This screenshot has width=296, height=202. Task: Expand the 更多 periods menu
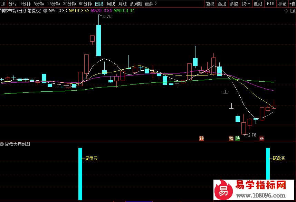pos(151,4)
